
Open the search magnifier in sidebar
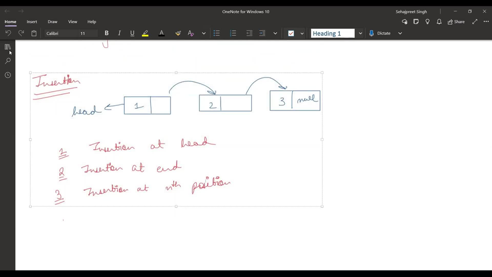pyautogui.click(x=8, y=61)
